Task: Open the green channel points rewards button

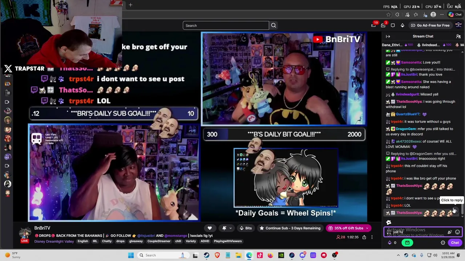Action: pyautogui.click(x=407, y=243)
